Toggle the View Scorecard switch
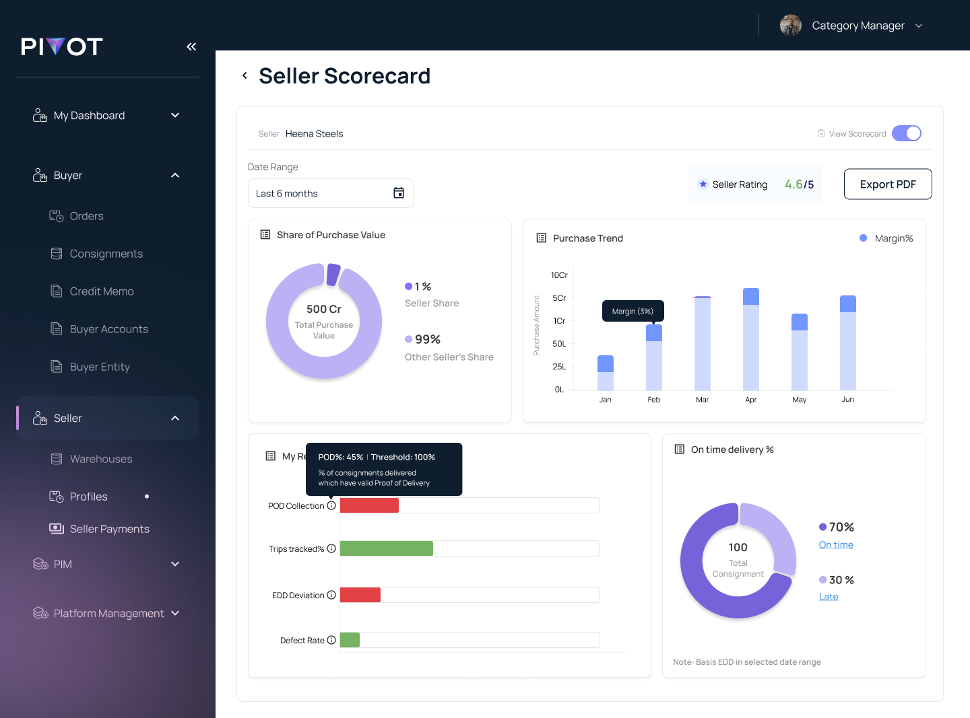Image resolution: width=970 pixels, height=718 pixels. coord(907,133)
